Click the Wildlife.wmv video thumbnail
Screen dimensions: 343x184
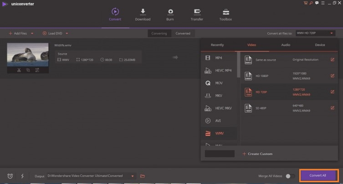point(28,55)
